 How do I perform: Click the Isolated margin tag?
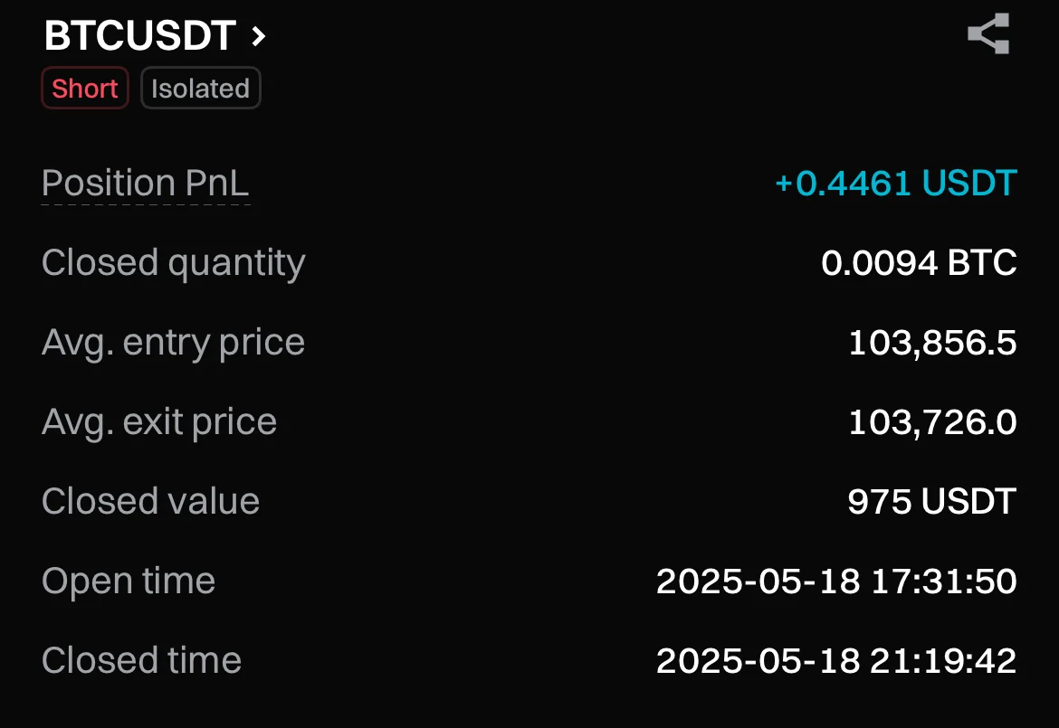pyautogui.click(x=200, y=89)
